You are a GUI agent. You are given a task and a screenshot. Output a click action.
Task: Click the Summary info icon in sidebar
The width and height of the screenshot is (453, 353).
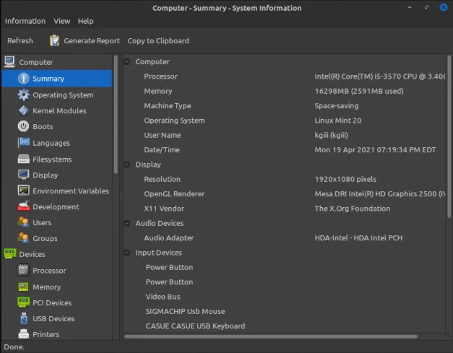[x=23, y=78]
